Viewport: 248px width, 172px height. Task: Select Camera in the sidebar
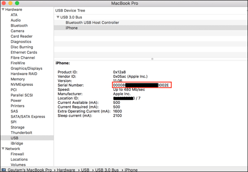(17, 31)
